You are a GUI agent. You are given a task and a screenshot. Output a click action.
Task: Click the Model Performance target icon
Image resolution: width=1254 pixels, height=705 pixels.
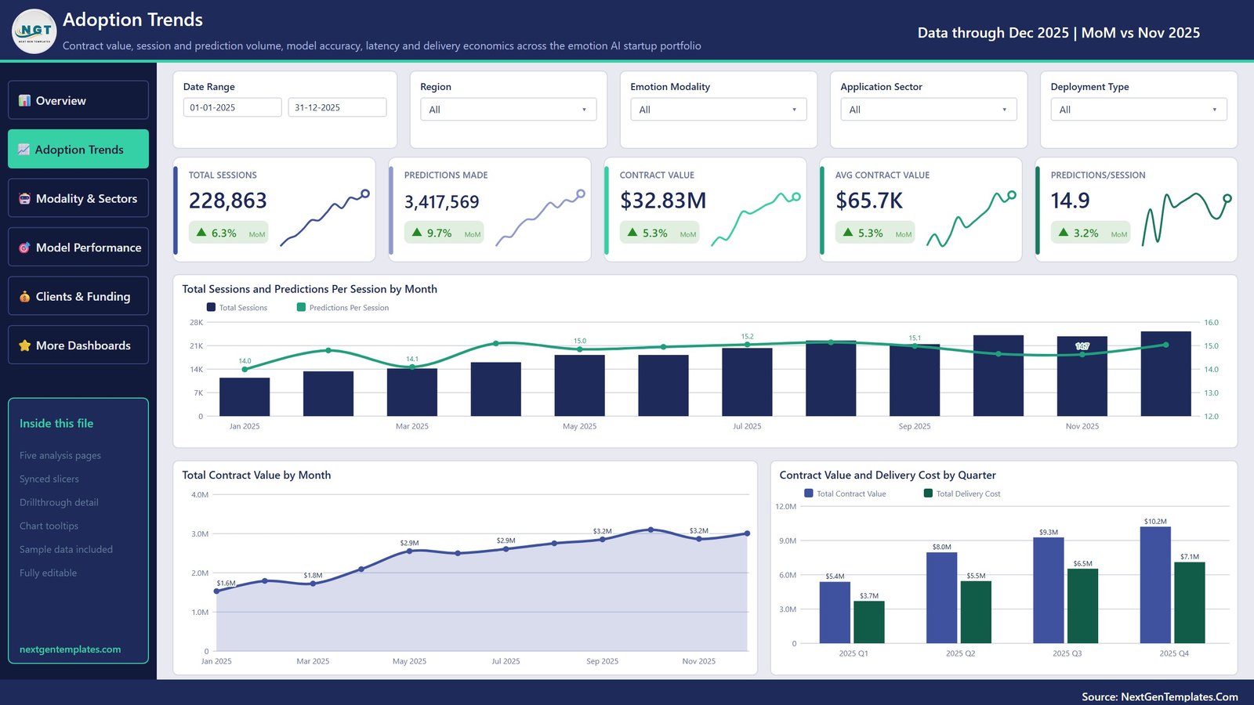[x=25, y=248]
